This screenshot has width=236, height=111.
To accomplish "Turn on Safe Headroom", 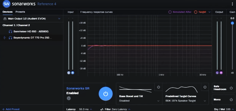I will pyautogui.click(x=231, y=88).
